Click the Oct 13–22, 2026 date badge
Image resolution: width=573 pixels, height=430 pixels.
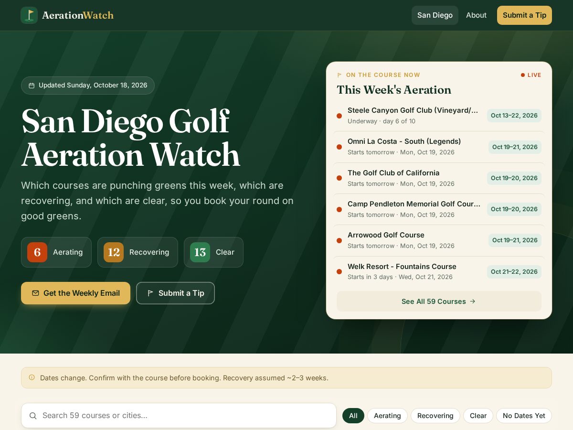tap(514, 116)
